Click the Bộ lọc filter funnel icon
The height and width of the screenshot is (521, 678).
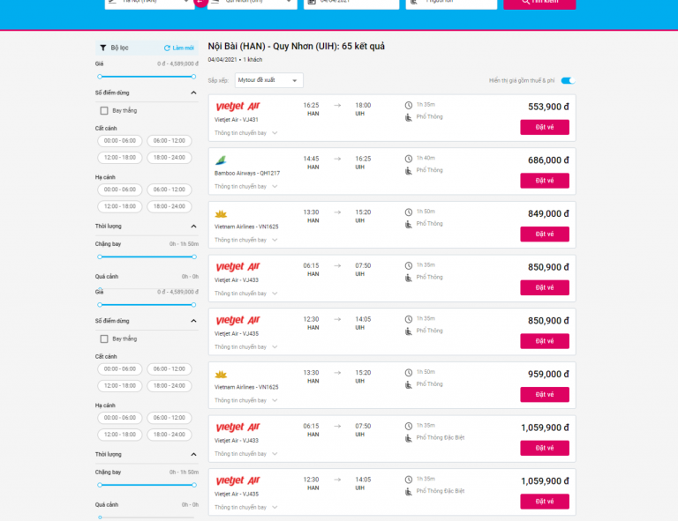(103, 48)
